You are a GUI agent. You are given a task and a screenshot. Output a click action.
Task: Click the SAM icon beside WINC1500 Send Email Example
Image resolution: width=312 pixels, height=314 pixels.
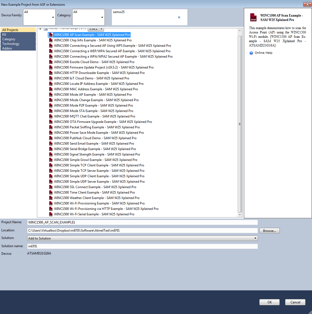pos(51,144)
